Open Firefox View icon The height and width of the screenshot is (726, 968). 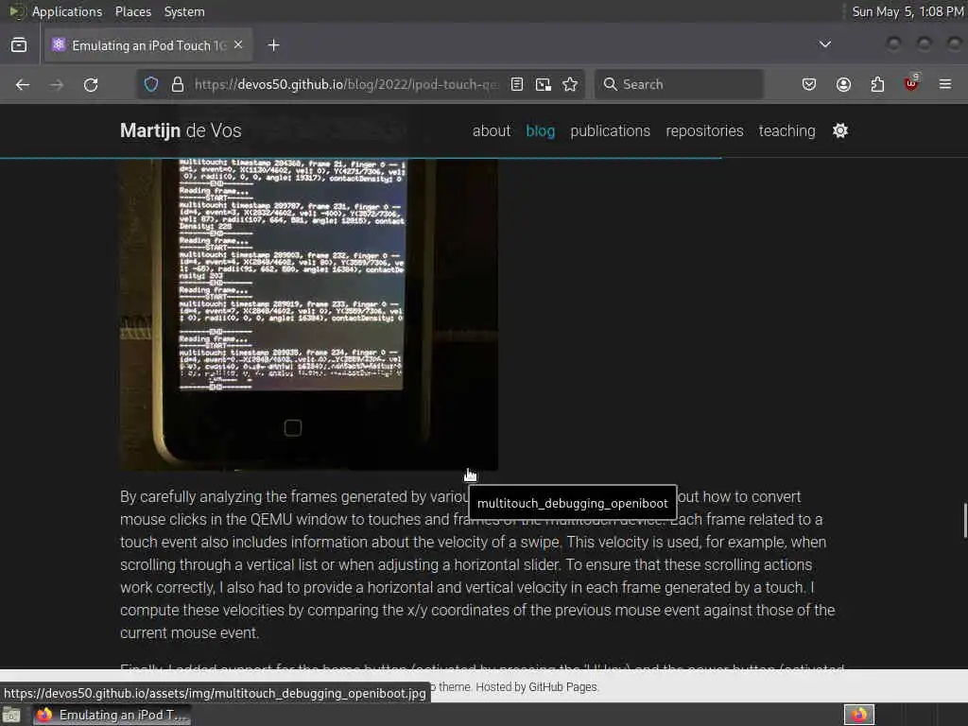pyautogui.click(x=19, y=45)
